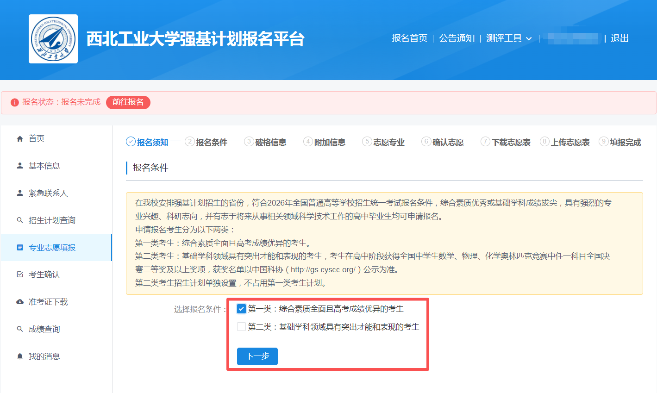Click the checkbox icon beside 考生确认
This screenshot has height=393, width=657.
tap(20, 274)
